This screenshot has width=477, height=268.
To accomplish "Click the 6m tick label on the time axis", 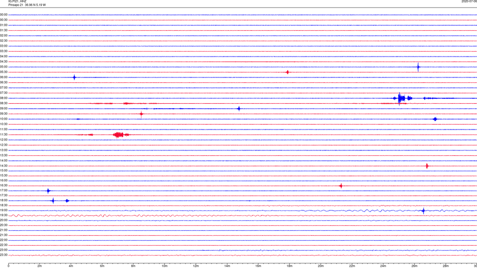I will pos(102,266).
